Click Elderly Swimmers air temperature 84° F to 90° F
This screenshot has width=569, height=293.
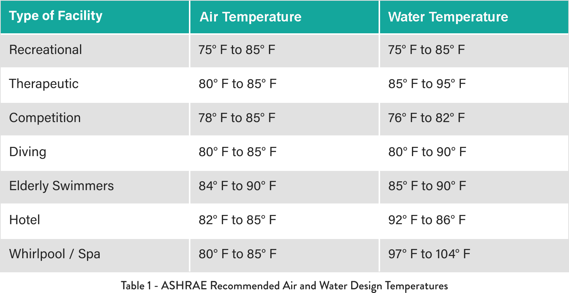pyautogui.click(x=237, y=186)
